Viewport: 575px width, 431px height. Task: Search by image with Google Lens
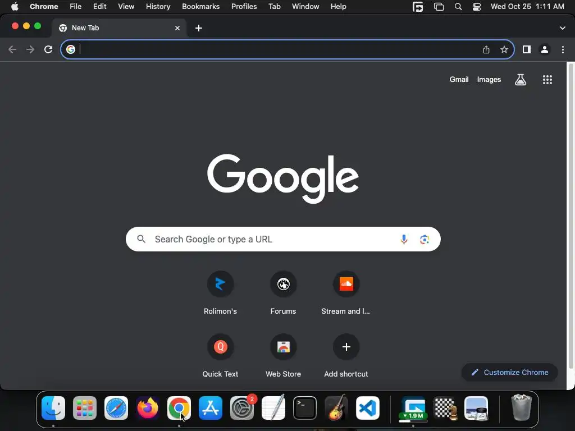click(x=425, y=239)
